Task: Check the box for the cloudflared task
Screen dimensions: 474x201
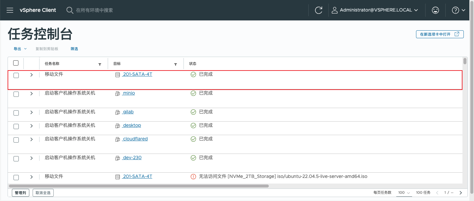Action: pyautogui.click(x=16, y=140)
